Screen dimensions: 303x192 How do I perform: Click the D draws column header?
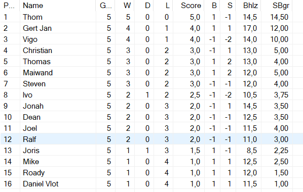[144, 6]
